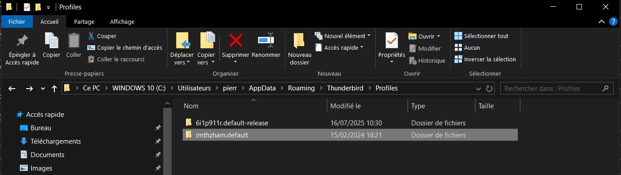Viewport: 621px width, 175px height.
Task: Expand the Nouvel élément dropdown
Action: click(x=343, y=36)
